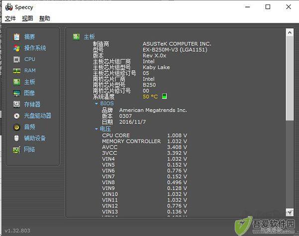Open the 视图 menu
Screen dimensions: 299x236
pyautogui.click(x=27, y=18)
